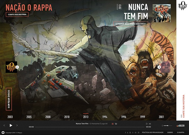The image size is (189, 135).
Task: Open Política de Privacidade link
Action: (153, 133)
